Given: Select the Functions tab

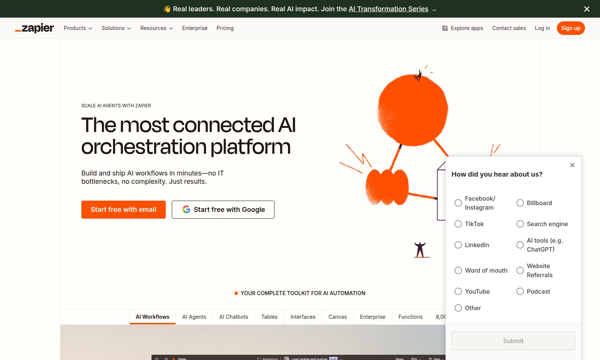Looking at the screenshot, I should pos(411,317).
